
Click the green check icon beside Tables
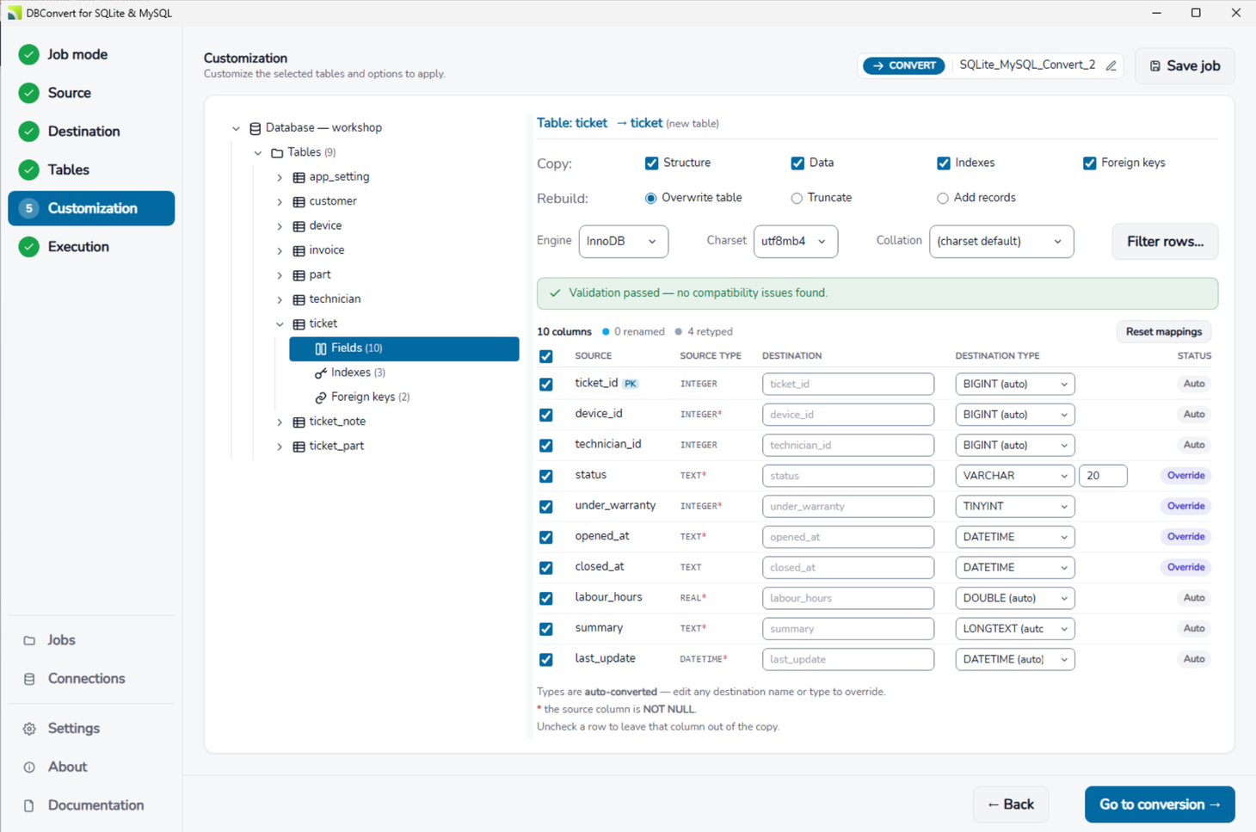point(29,170)
